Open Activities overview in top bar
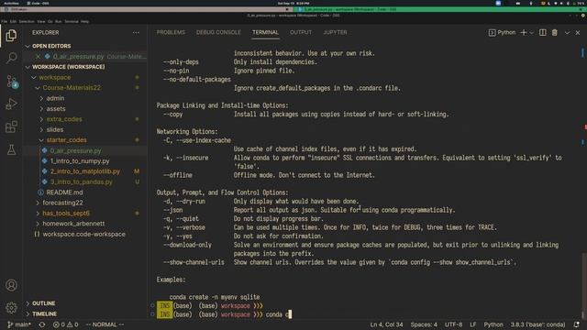Image resolution: width=587 pixels, height=330 pixels. (x=11, y=3)
